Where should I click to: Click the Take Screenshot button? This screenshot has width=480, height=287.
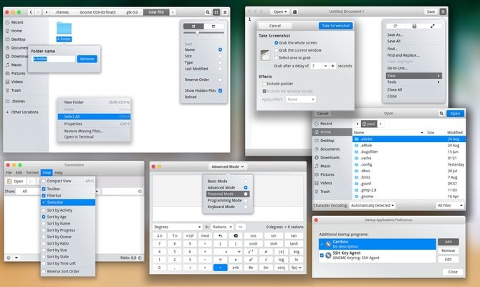(x=335, y=26)
